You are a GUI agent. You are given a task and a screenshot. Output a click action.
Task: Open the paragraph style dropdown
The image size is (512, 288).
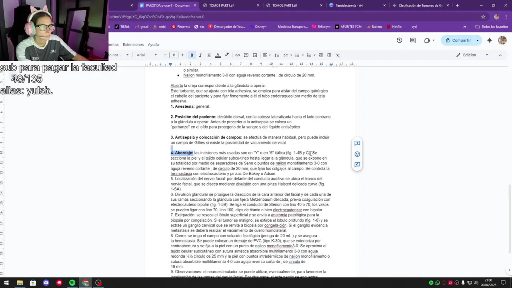click(119, 55)
